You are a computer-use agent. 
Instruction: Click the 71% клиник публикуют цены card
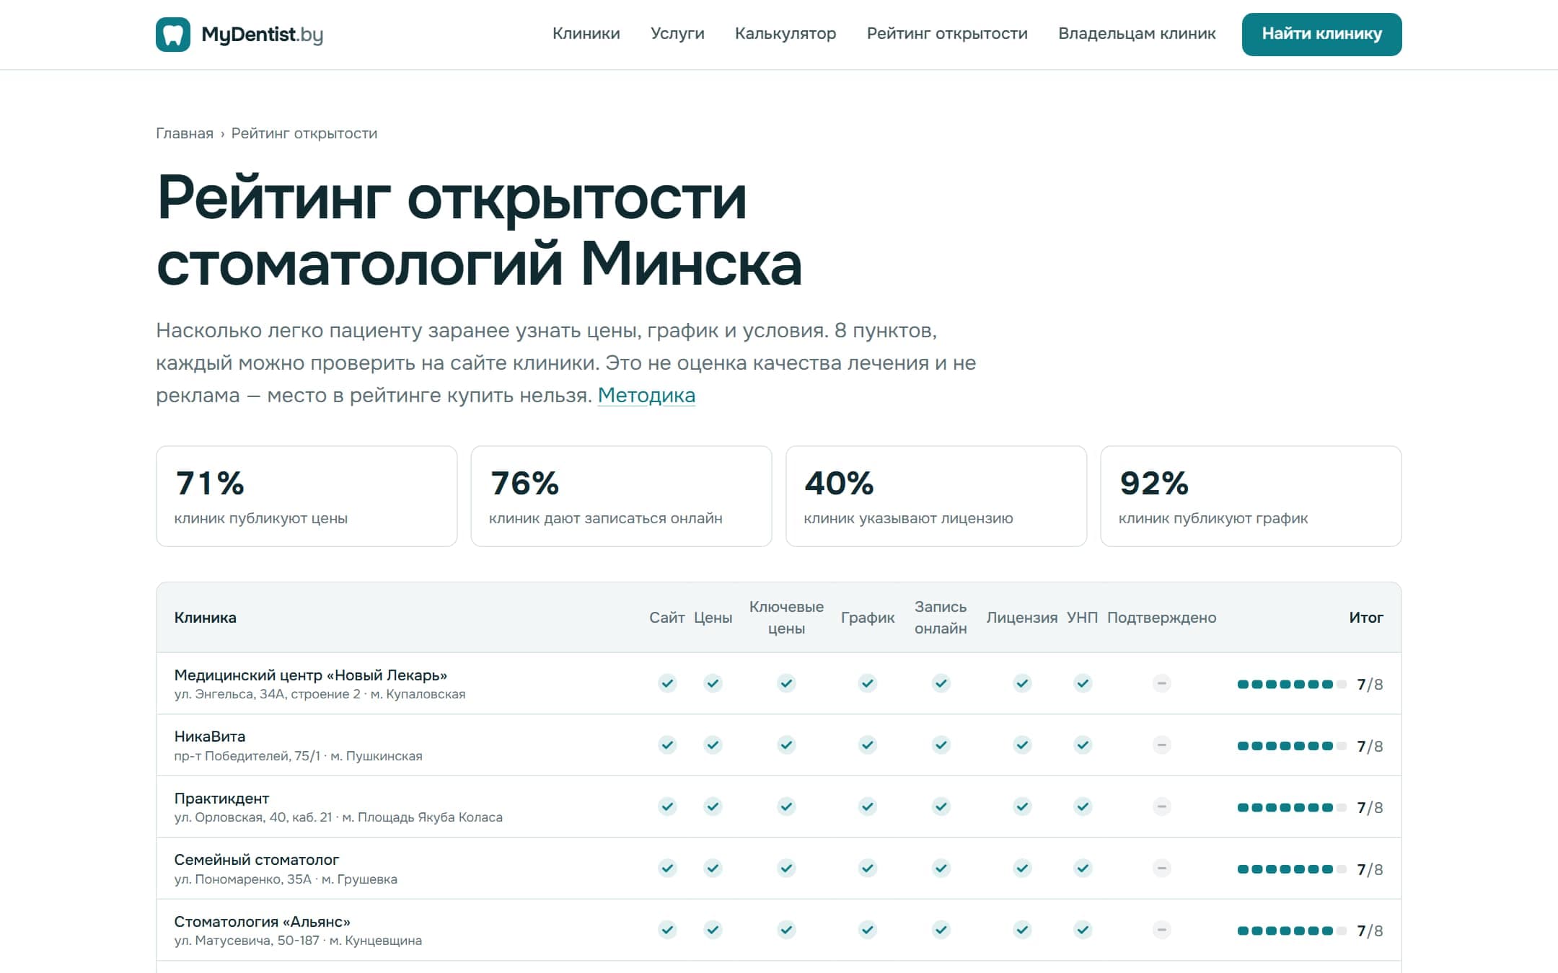pyautogui.click(x=307, y=496)
